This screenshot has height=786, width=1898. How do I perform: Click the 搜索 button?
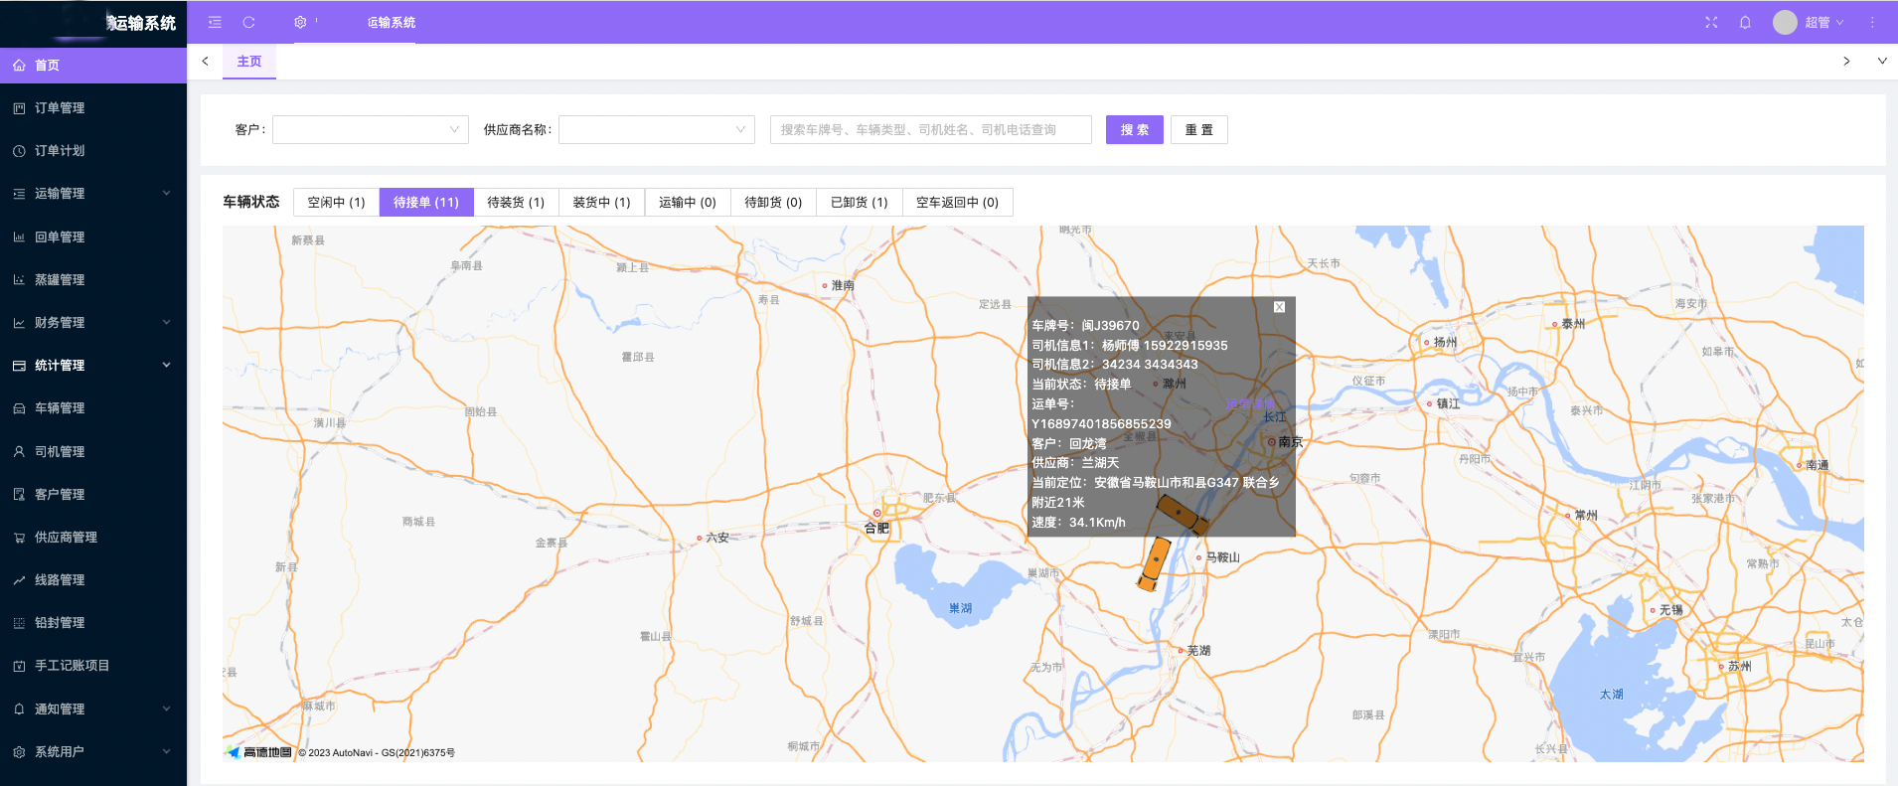1135,129
